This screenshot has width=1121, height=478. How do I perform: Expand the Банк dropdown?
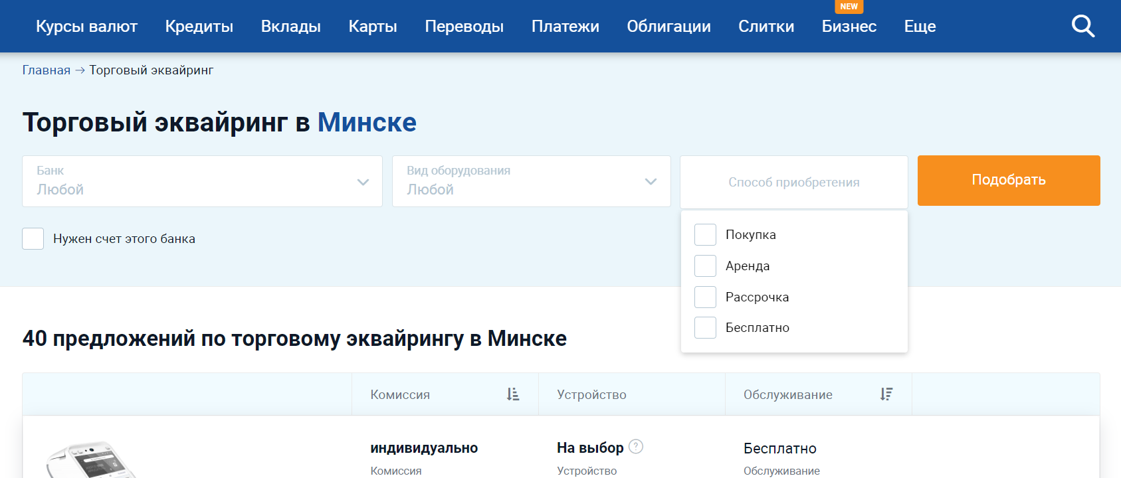tap(202, 181)
